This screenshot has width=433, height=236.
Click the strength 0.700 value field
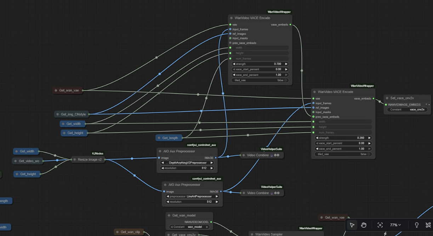[x=260, y=64]
